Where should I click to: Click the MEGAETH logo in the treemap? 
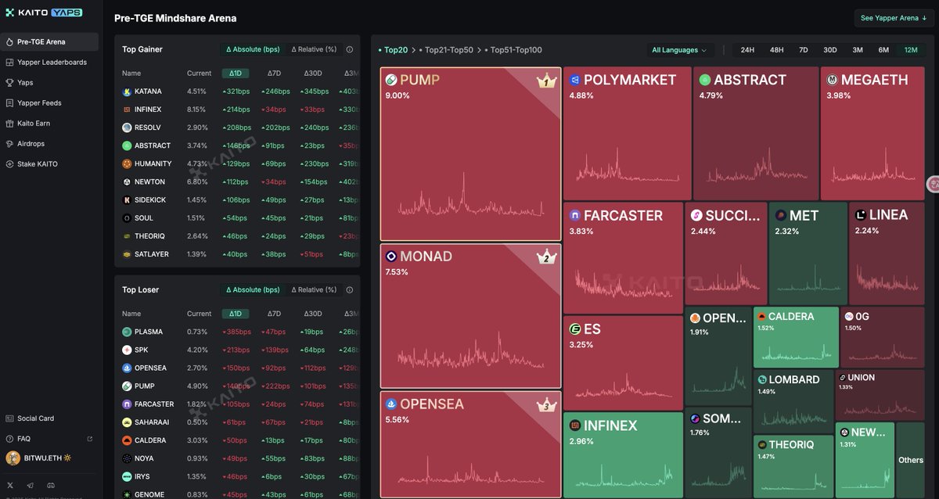click(833, 80)
